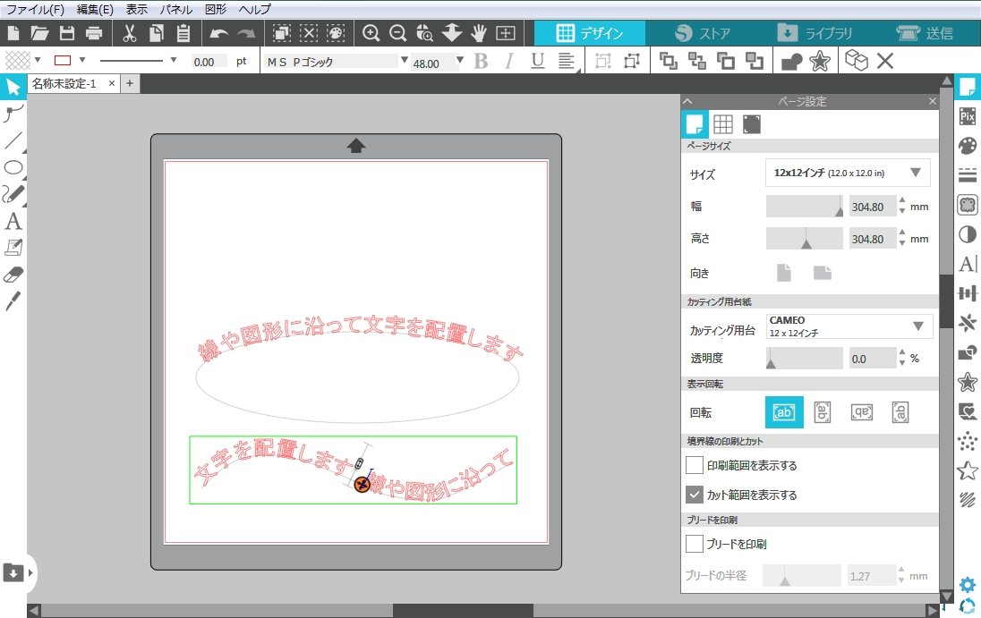The width and height of the screenshot is (981, 618).
Task: Enable the ブリードを印刷 checkbox
Action: [695, 544]
